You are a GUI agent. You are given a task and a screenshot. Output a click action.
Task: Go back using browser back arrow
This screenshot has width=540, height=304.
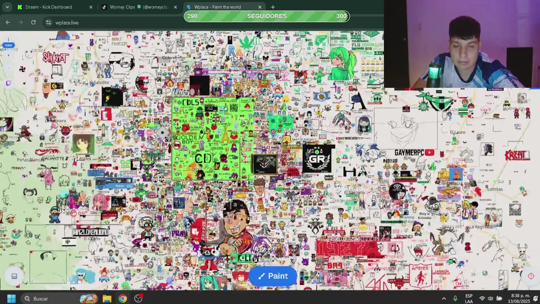click(x=8, y=22)
